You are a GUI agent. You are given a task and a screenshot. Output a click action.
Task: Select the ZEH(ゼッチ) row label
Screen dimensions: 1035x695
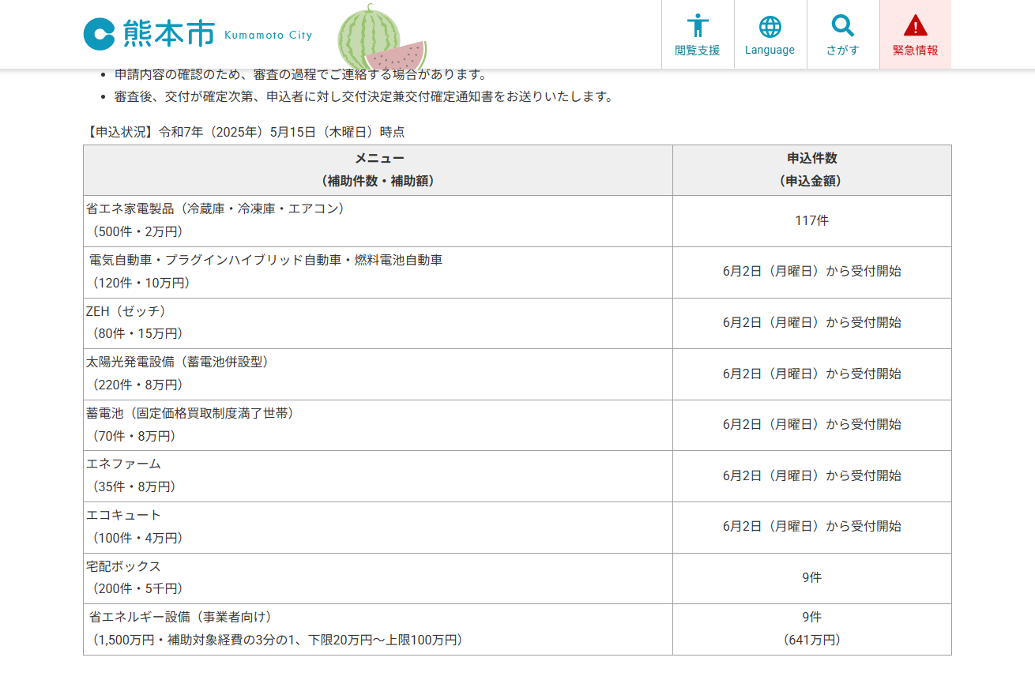point(126,311)
